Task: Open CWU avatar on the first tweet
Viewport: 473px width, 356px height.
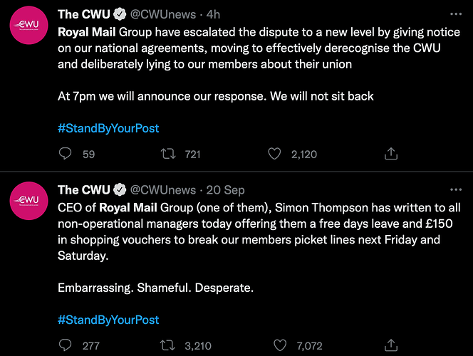Action: click(x=28, y=26)
